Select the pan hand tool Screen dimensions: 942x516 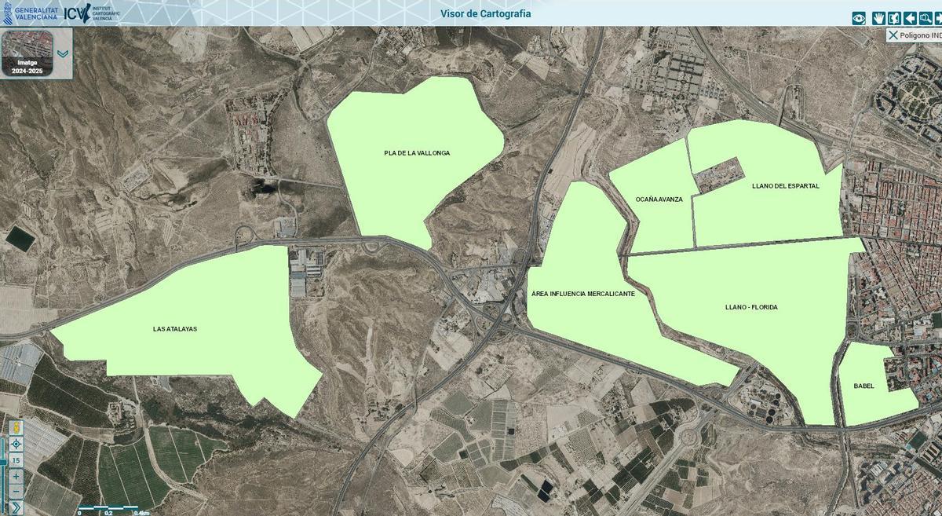point(878,18)
